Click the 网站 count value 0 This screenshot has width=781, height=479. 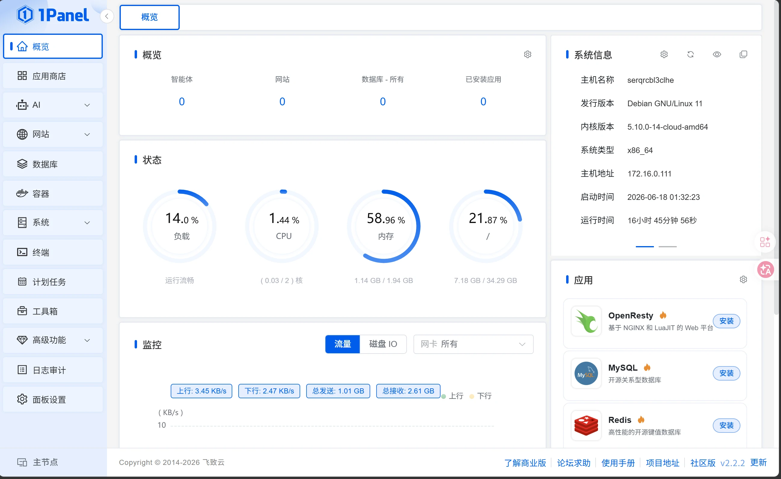(x=282, y=102)
